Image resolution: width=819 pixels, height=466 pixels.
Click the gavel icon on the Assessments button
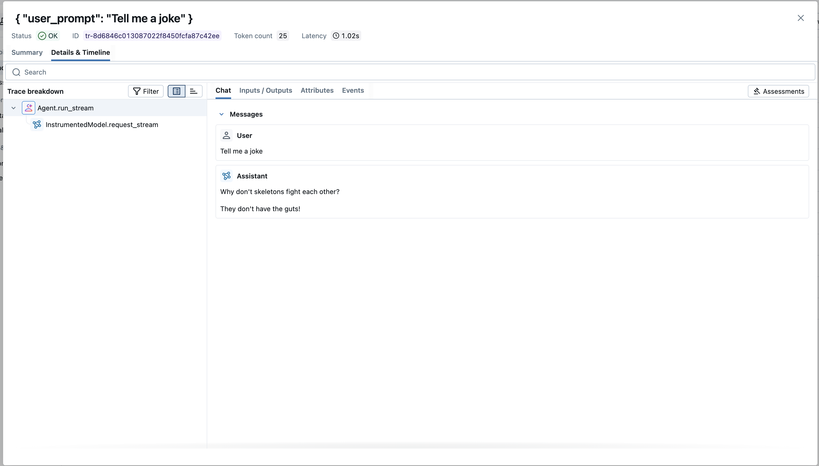[757, 91]
